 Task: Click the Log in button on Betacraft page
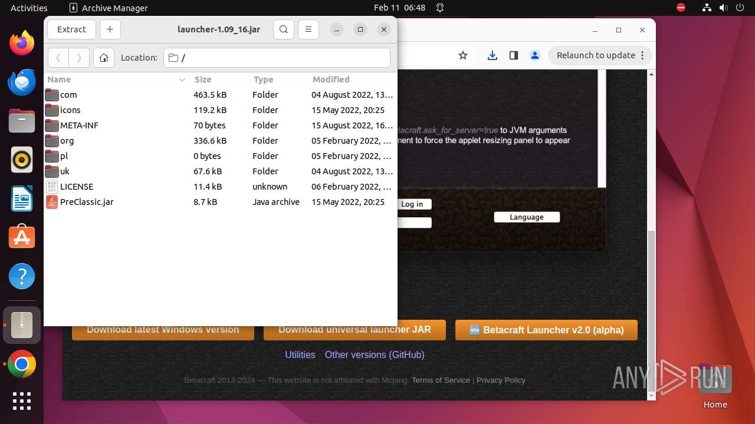pos(415,204)
